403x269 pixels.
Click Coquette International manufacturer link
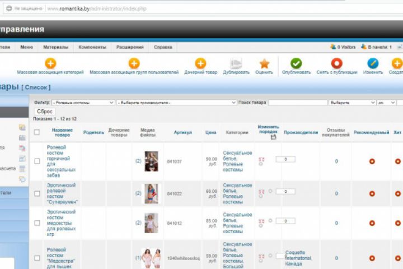pos(298,258)
